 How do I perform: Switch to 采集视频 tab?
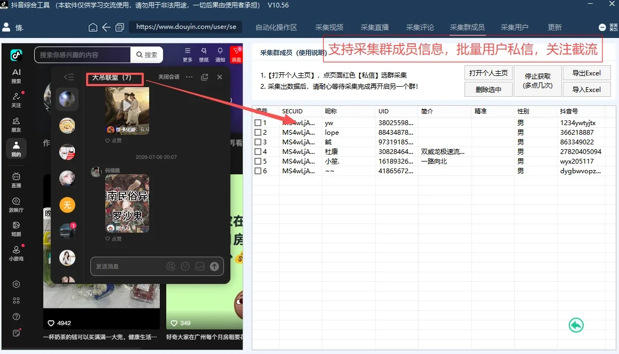(x=329, y=27)
